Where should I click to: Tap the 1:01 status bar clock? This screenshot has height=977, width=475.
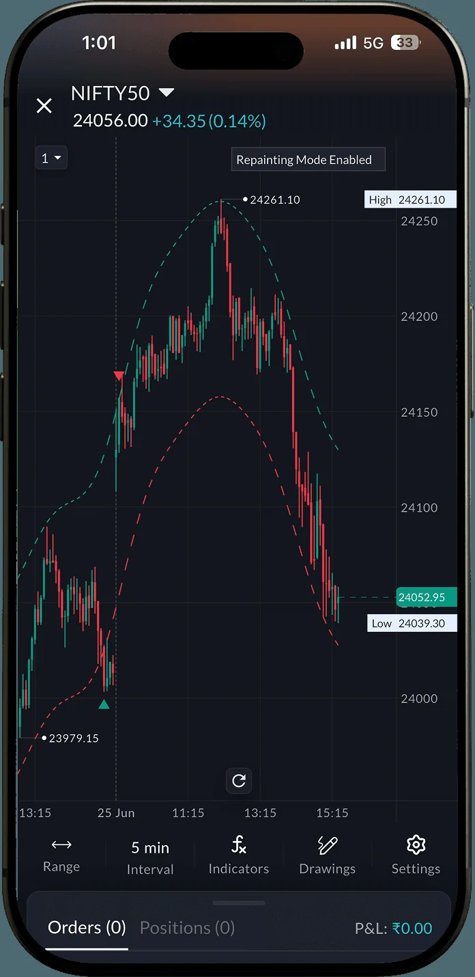click(x=99, y=43)
